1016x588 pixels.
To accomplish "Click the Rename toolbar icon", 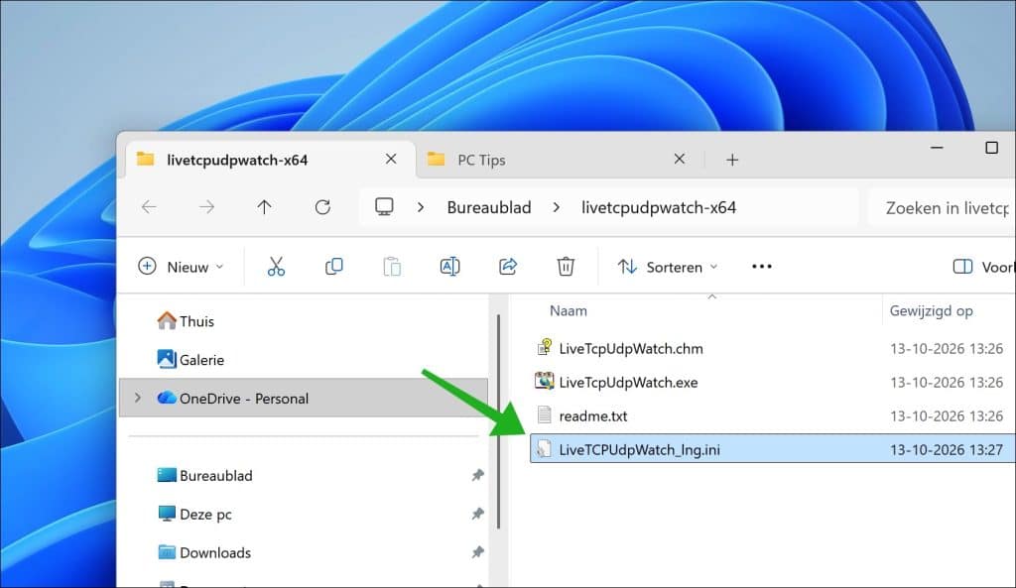I will pos(449,266).
